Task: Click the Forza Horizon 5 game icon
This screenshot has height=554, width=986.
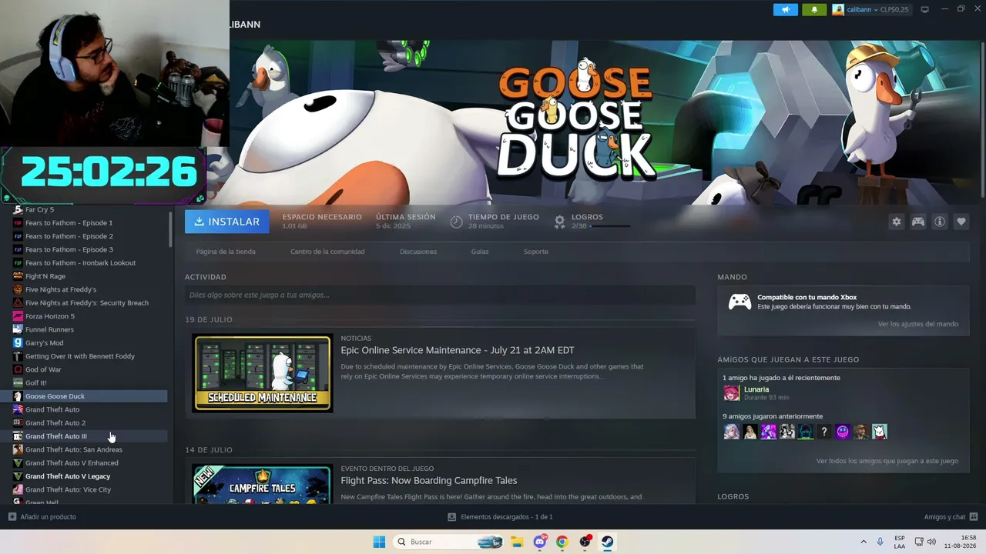Action: 18,316
